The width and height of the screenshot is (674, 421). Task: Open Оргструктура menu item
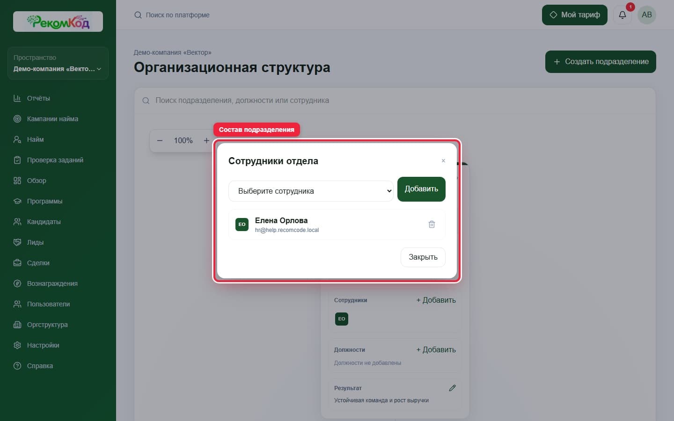tap(58, 325)
